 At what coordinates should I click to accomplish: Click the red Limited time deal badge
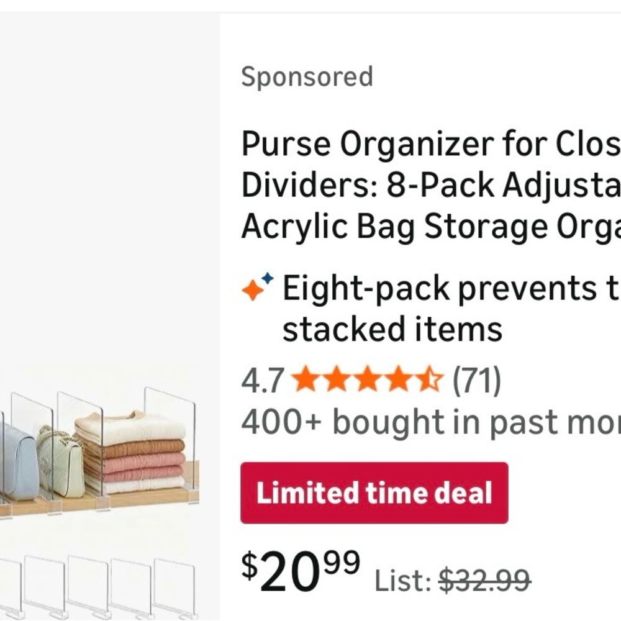(x=373, y=494)
